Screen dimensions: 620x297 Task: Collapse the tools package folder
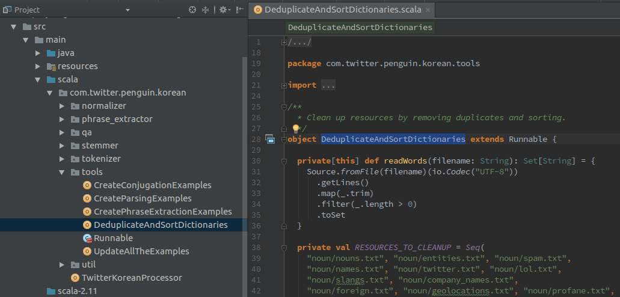[62, 172]
